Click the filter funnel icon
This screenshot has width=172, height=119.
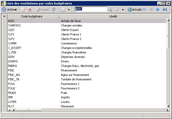(x=117, y=10)
